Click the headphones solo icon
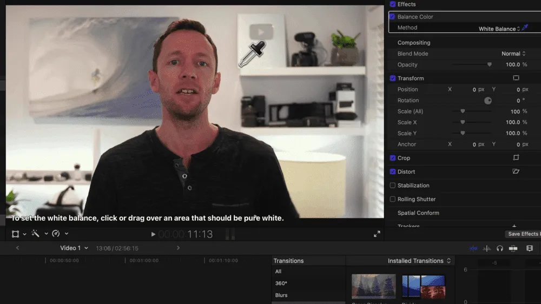Screen dimensions: 541x304 point(500,248)
